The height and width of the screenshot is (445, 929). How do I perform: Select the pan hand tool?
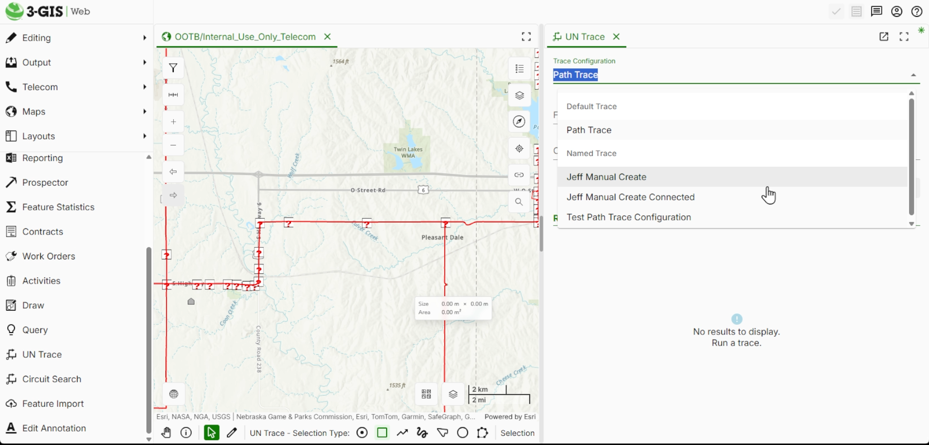166,432
